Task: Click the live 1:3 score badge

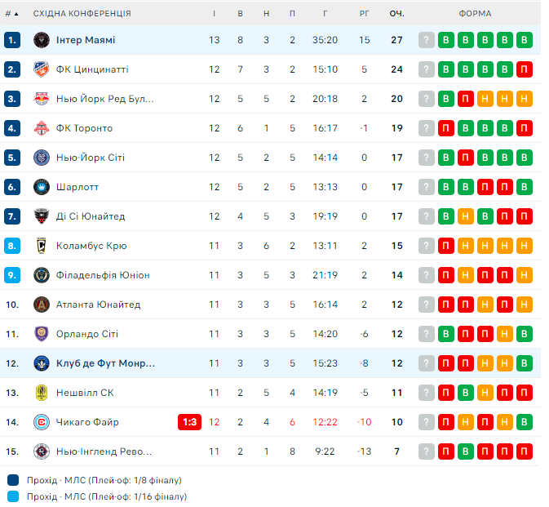Action: point(189,422)
